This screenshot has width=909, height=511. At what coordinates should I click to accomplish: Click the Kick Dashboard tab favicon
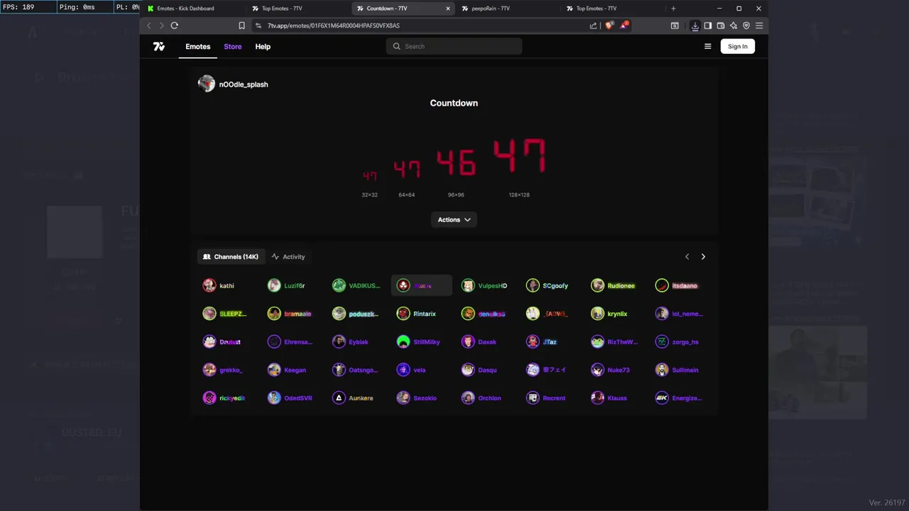151,9
